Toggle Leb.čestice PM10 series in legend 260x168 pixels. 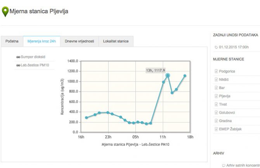(34, 66)
